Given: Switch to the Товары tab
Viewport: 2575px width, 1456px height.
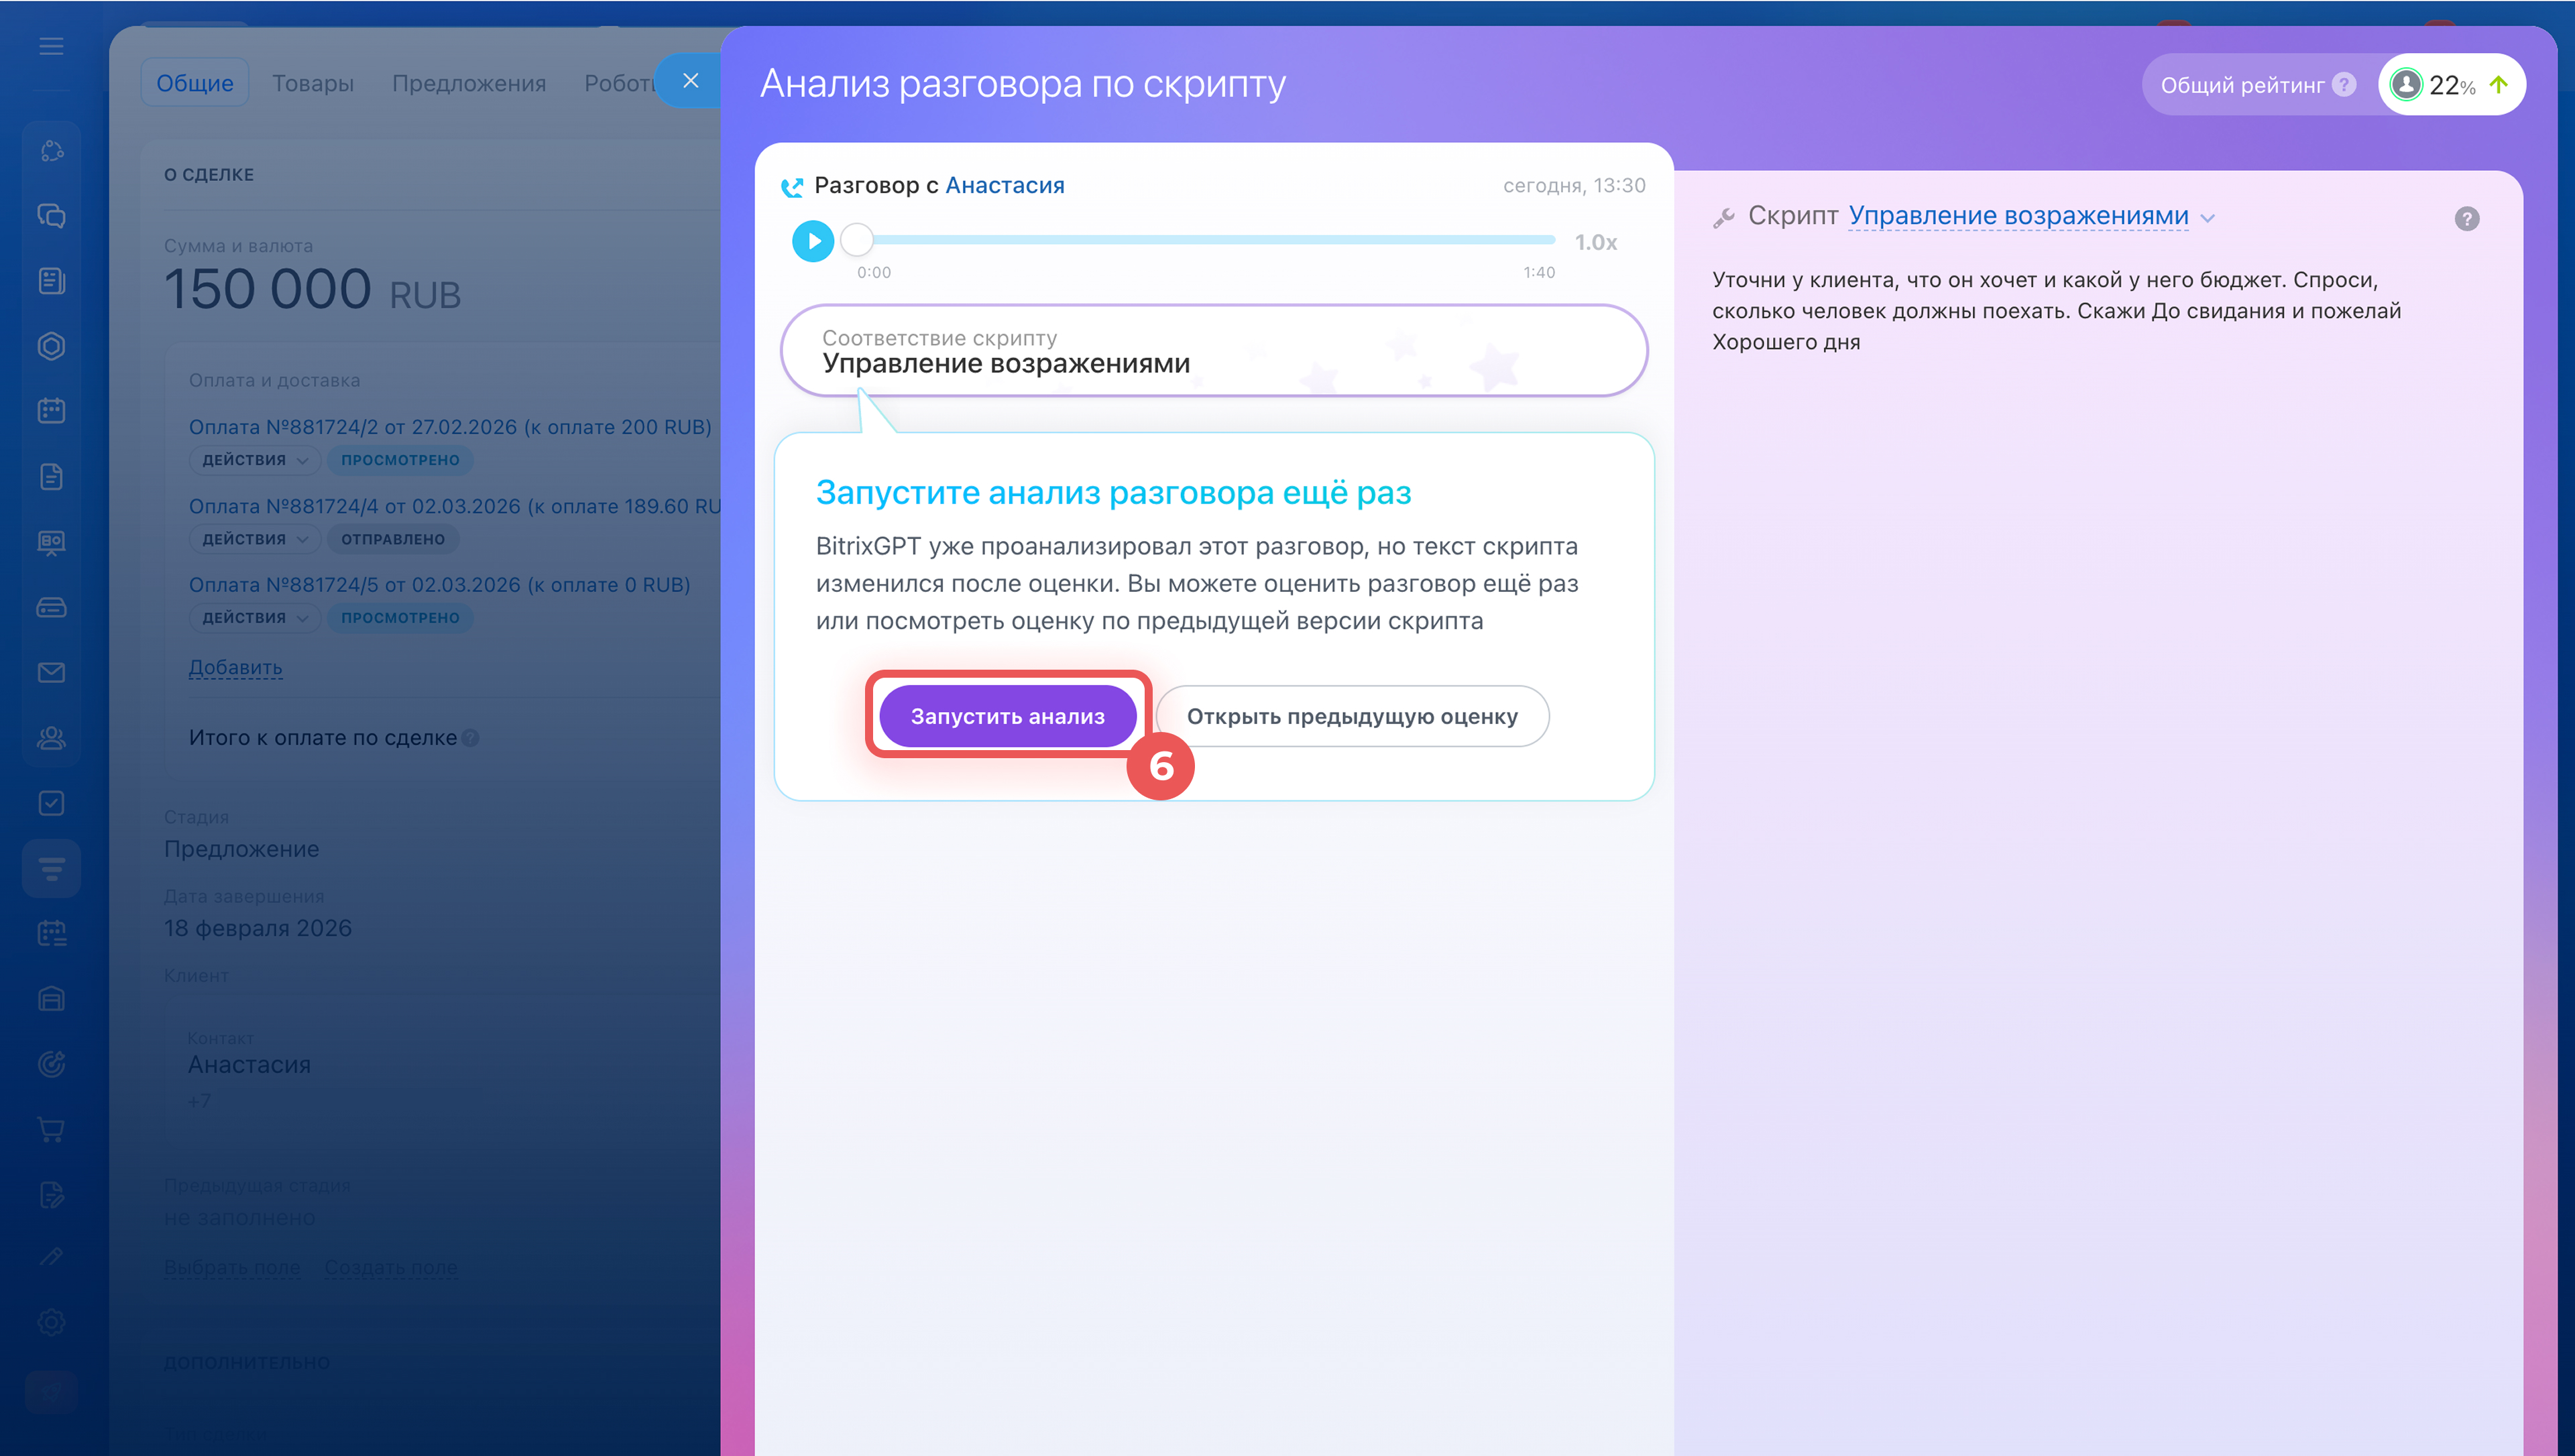Looking at the screenshot, I should (312, 83).
